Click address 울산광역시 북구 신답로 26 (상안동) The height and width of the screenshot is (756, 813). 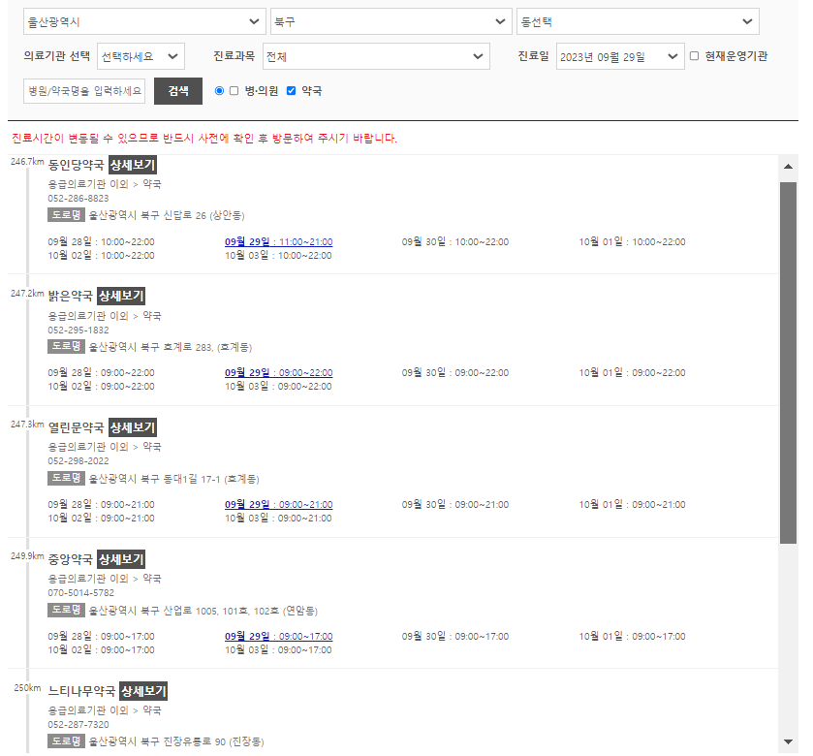[x=167, y=215]
